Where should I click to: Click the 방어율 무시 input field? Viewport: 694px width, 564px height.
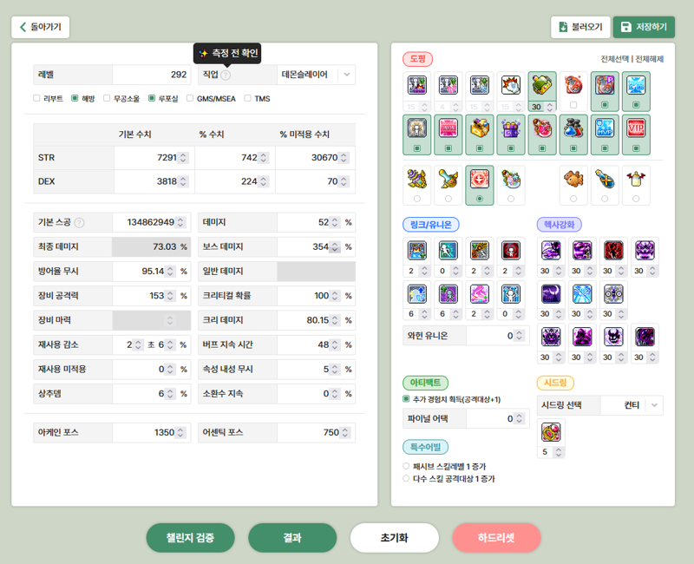[x=151, y=271]
